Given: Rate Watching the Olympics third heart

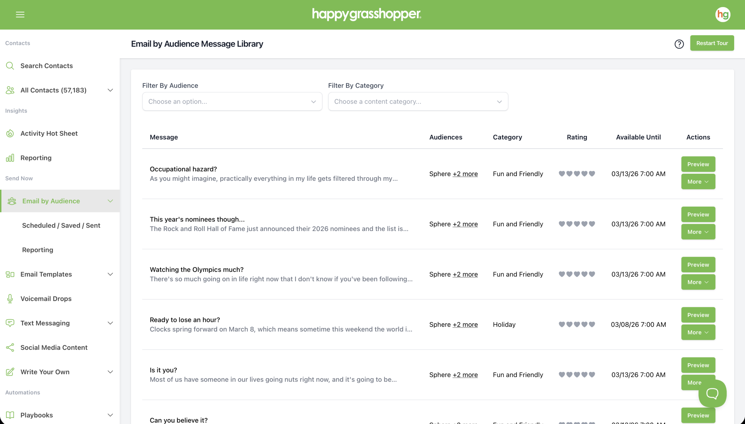Looking at the screenshot, I should 577,274.
